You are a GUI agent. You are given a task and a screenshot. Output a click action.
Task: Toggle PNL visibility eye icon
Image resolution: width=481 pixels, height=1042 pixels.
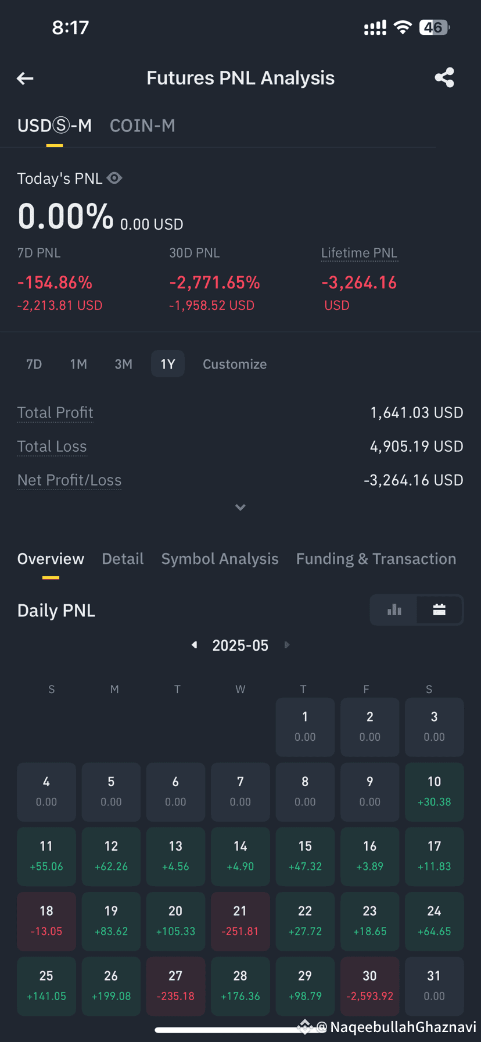(114, 178)
